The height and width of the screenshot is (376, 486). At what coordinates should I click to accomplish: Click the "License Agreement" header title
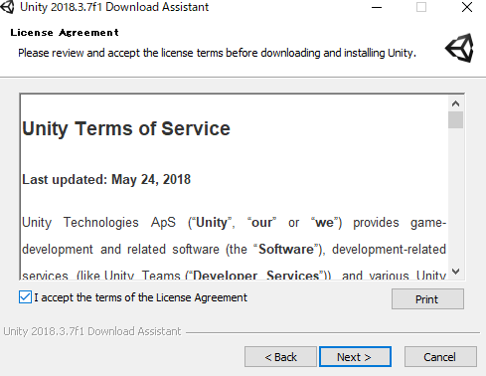pos(65,32)
